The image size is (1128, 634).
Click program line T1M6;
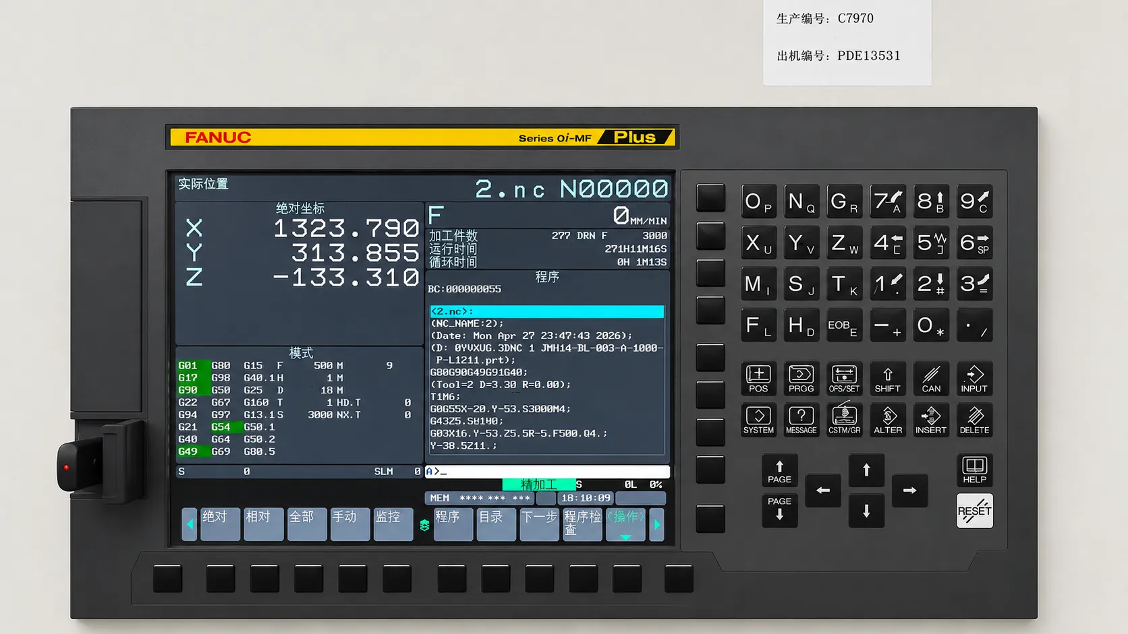point(445,397)
